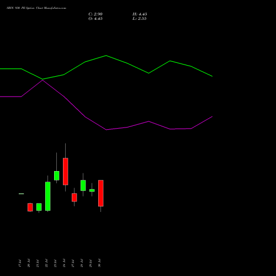Click the green candlestick of 28 Jul

click(83, 185)
